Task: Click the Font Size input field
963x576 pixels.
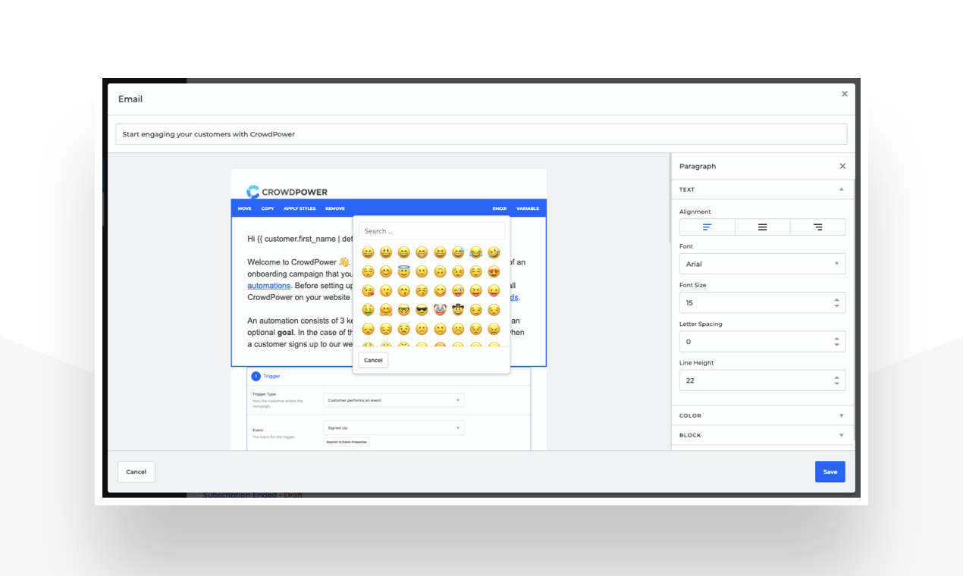Action: point(762,302)
